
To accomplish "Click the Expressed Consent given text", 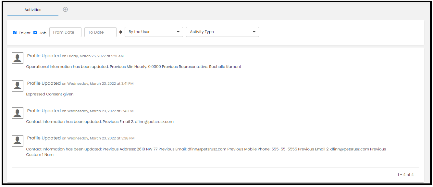I will (x=50, y=94).
